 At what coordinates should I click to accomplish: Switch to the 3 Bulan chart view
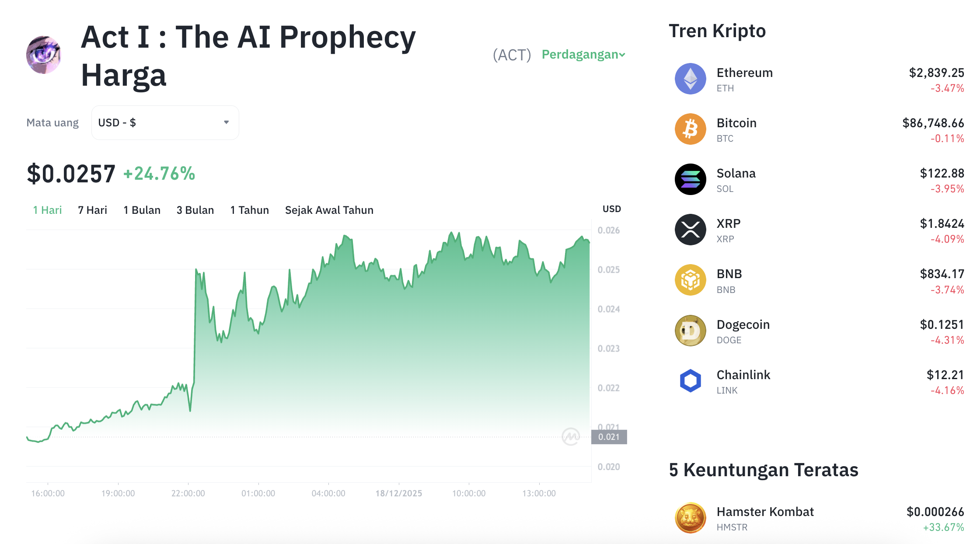pyautogui.click(x=195, y=210)
